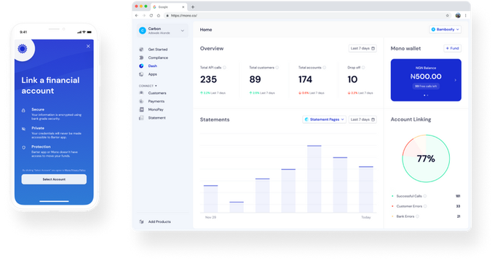Click the Drop off value 10
Viewport: 495px width, 263px height.
point(352,79)
